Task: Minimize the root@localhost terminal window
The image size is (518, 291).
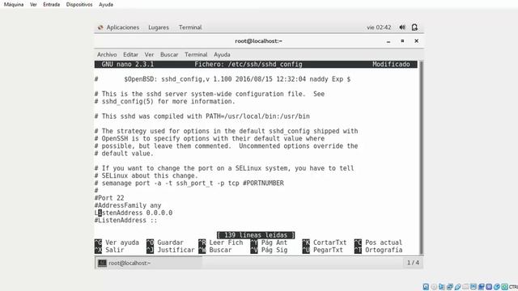Action: (388, 41)
